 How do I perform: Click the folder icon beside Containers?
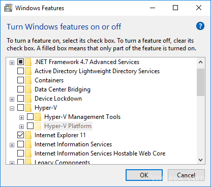(x=28, y=80)
